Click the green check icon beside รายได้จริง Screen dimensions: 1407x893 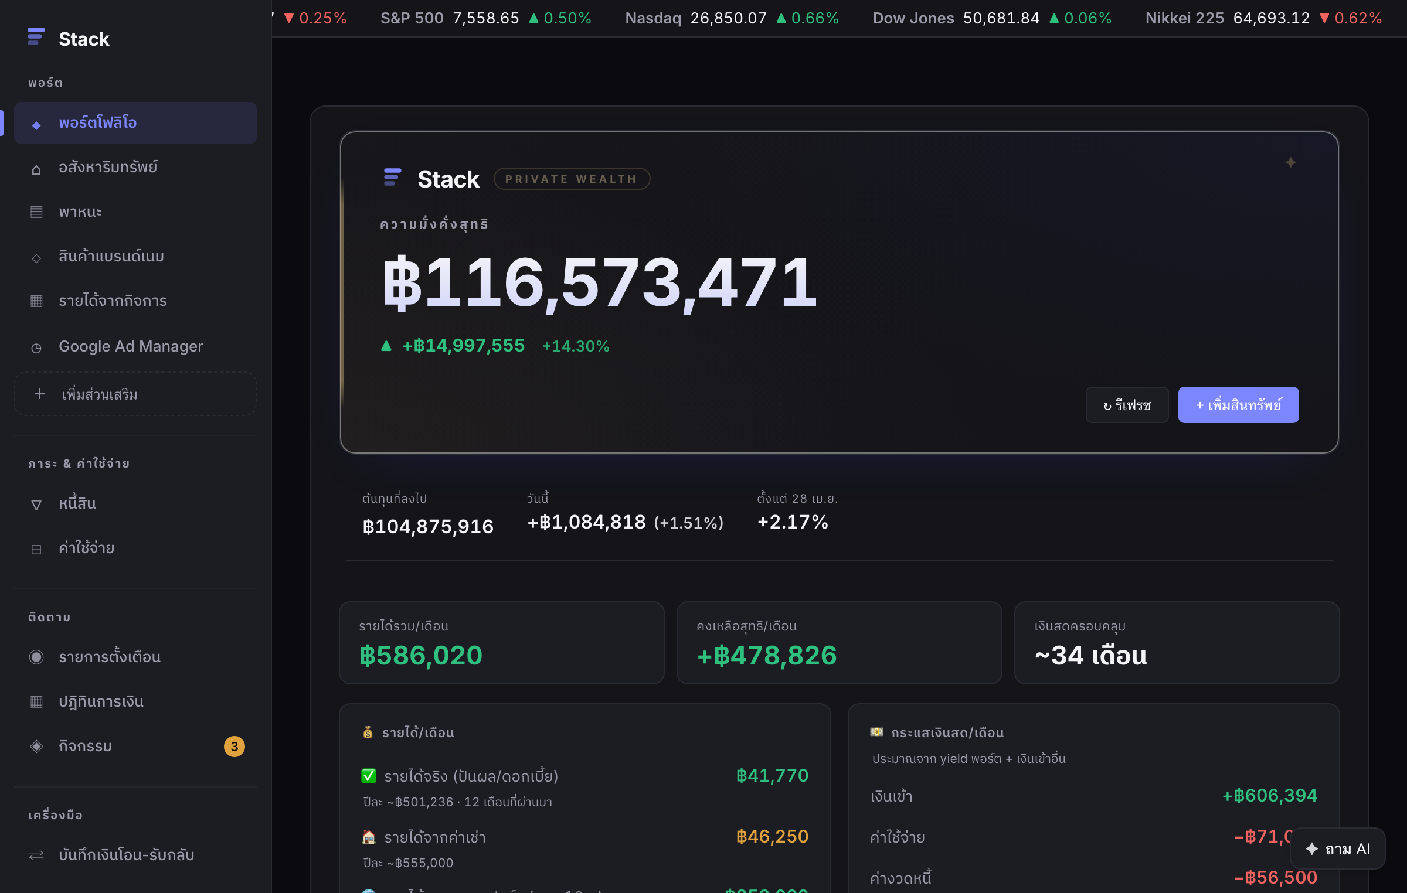coord(369,776)
